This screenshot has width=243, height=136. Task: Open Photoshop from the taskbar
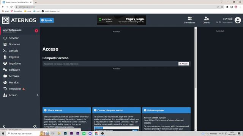pos(65,133)
